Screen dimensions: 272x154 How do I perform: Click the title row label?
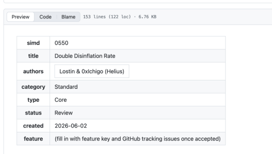pyautogui.click(x=33, y=56)
